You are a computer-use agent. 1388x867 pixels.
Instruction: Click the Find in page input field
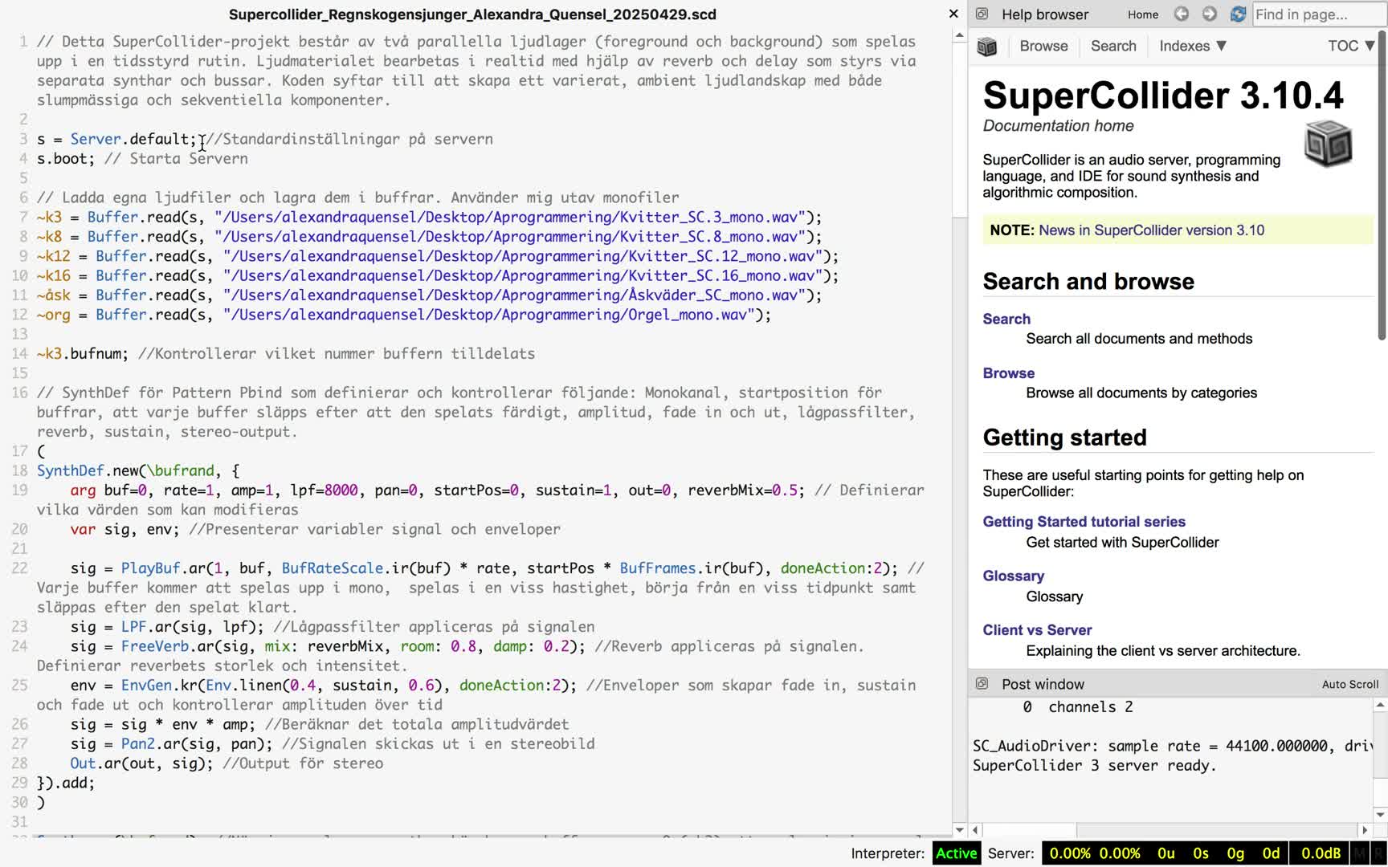click(1317, 14)
